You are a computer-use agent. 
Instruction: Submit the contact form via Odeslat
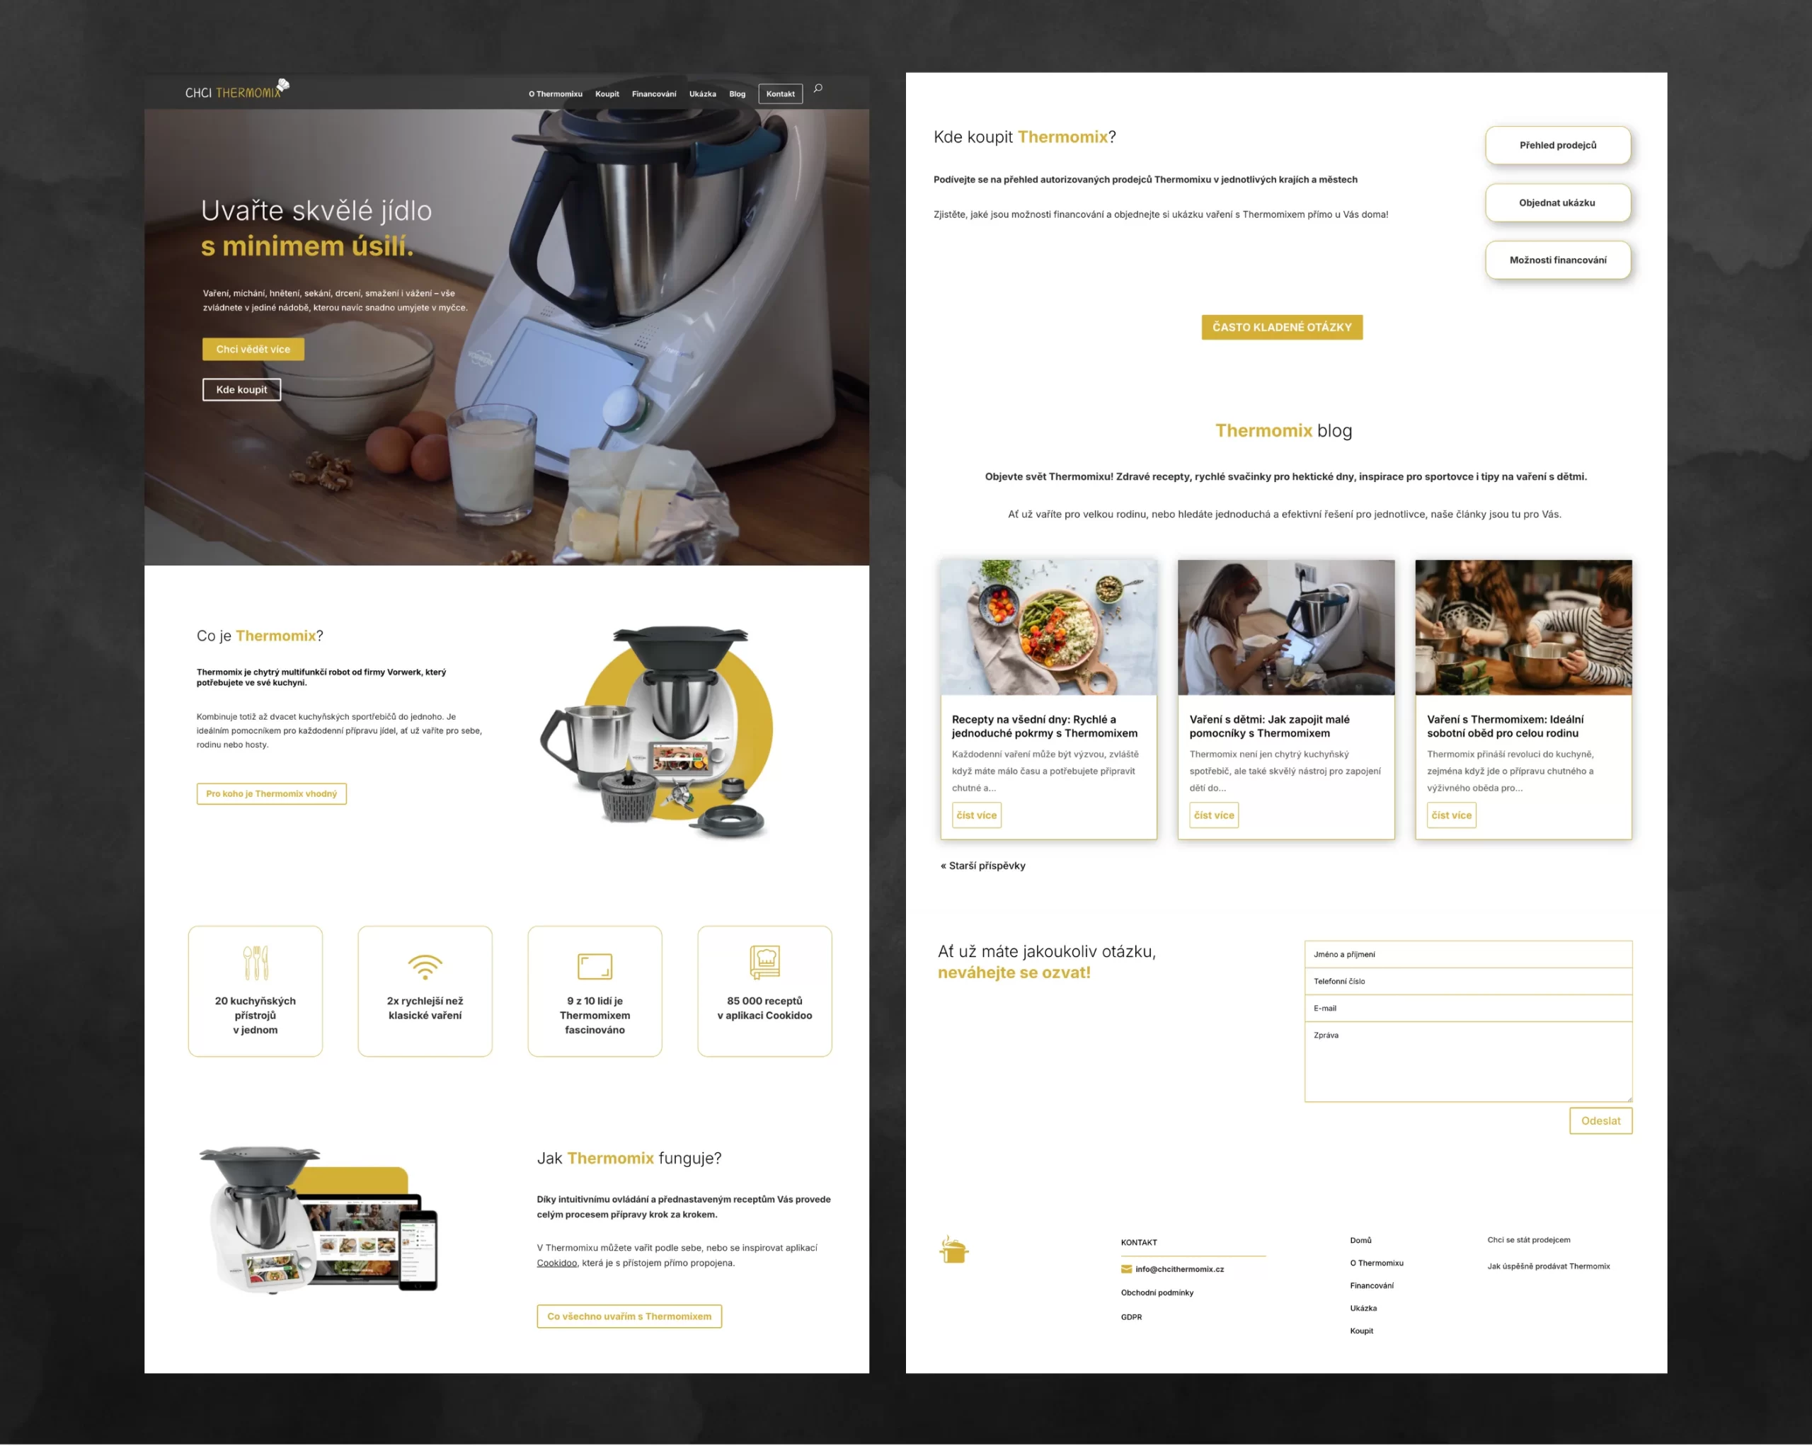click(1600, 1121)
